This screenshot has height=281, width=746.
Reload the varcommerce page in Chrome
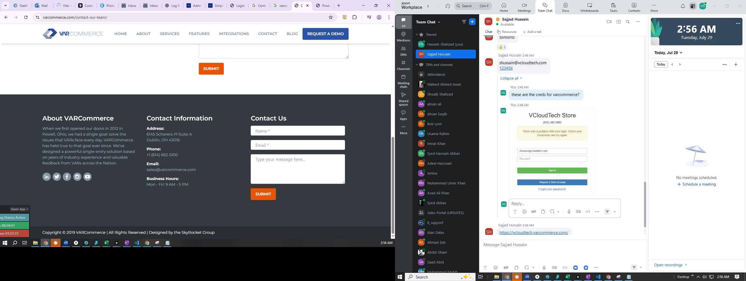[x=26, y=17]
